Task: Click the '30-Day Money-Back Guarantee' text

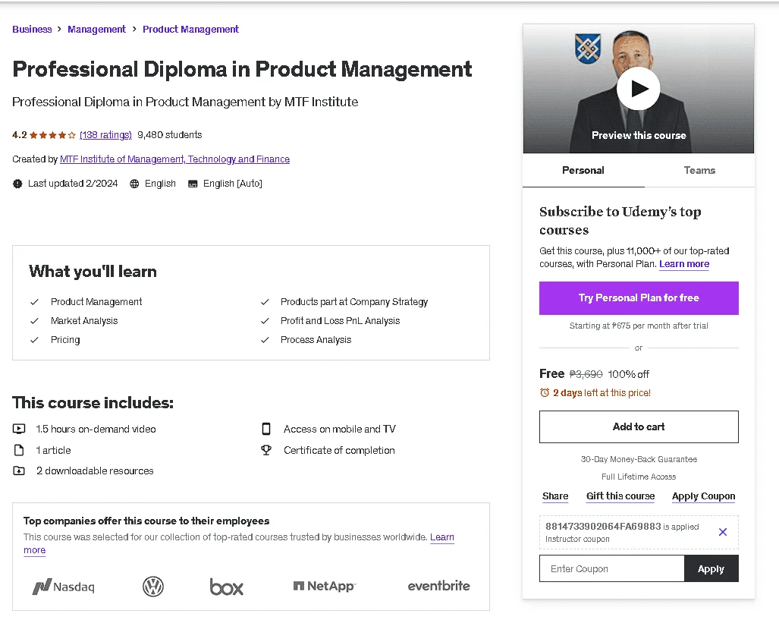Action: point(639,459)
